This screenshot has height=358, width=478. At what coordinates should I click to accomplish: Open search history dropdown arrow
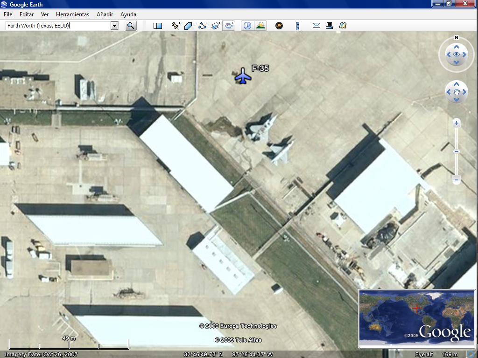114,26
